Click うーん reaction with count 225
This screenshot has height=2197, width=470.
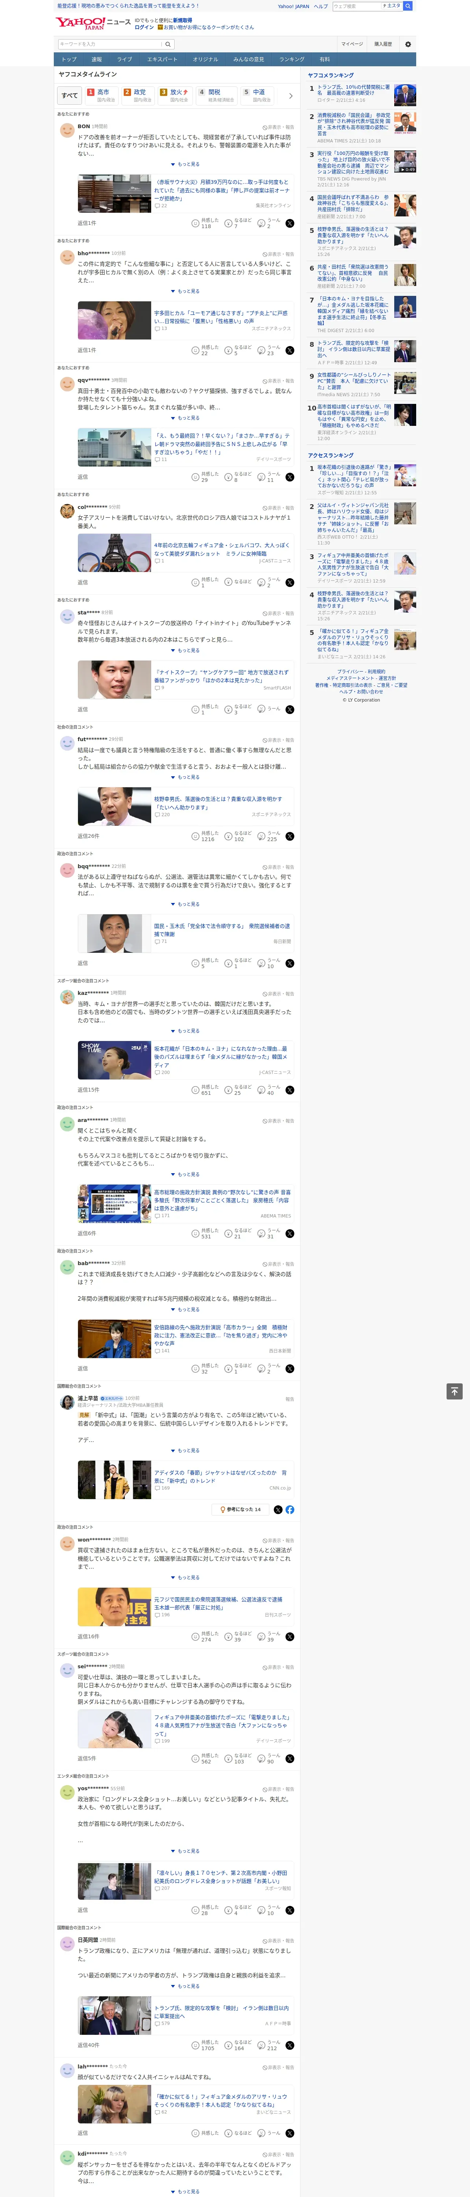(x=268, y=837)
